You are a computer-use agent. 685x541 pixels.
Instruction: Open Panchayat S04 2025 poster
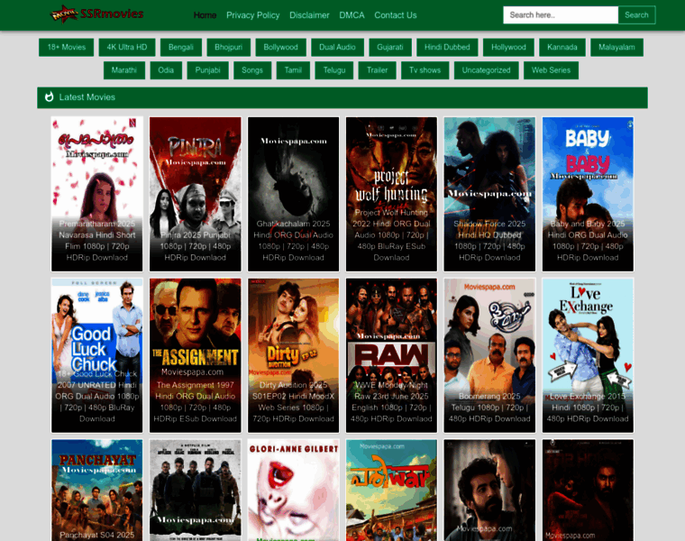[97, 491]
